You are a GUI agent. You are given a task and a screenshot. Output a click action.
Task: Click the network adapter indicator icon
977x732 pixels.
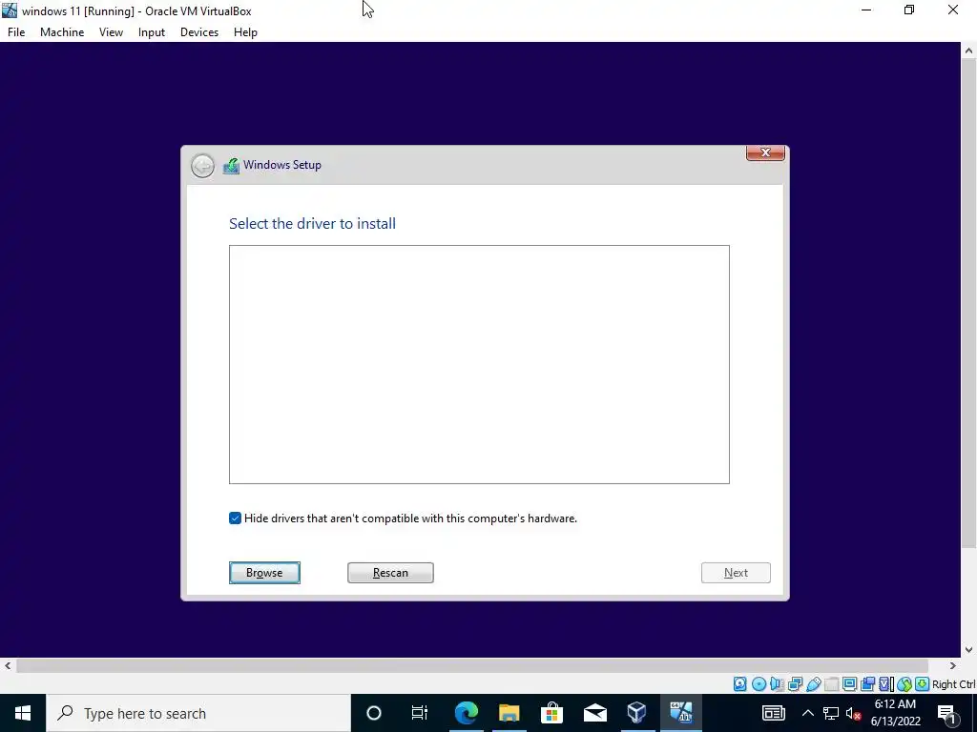795,684
